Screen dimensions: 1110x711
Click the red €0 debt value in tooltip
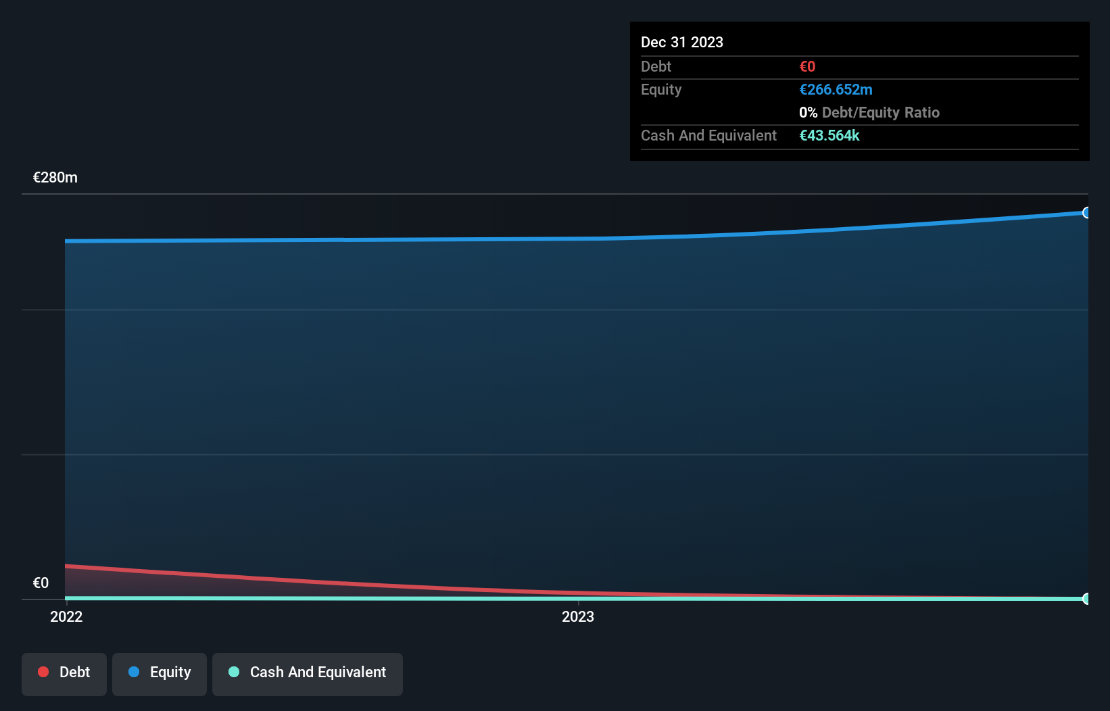click(807, 67)
